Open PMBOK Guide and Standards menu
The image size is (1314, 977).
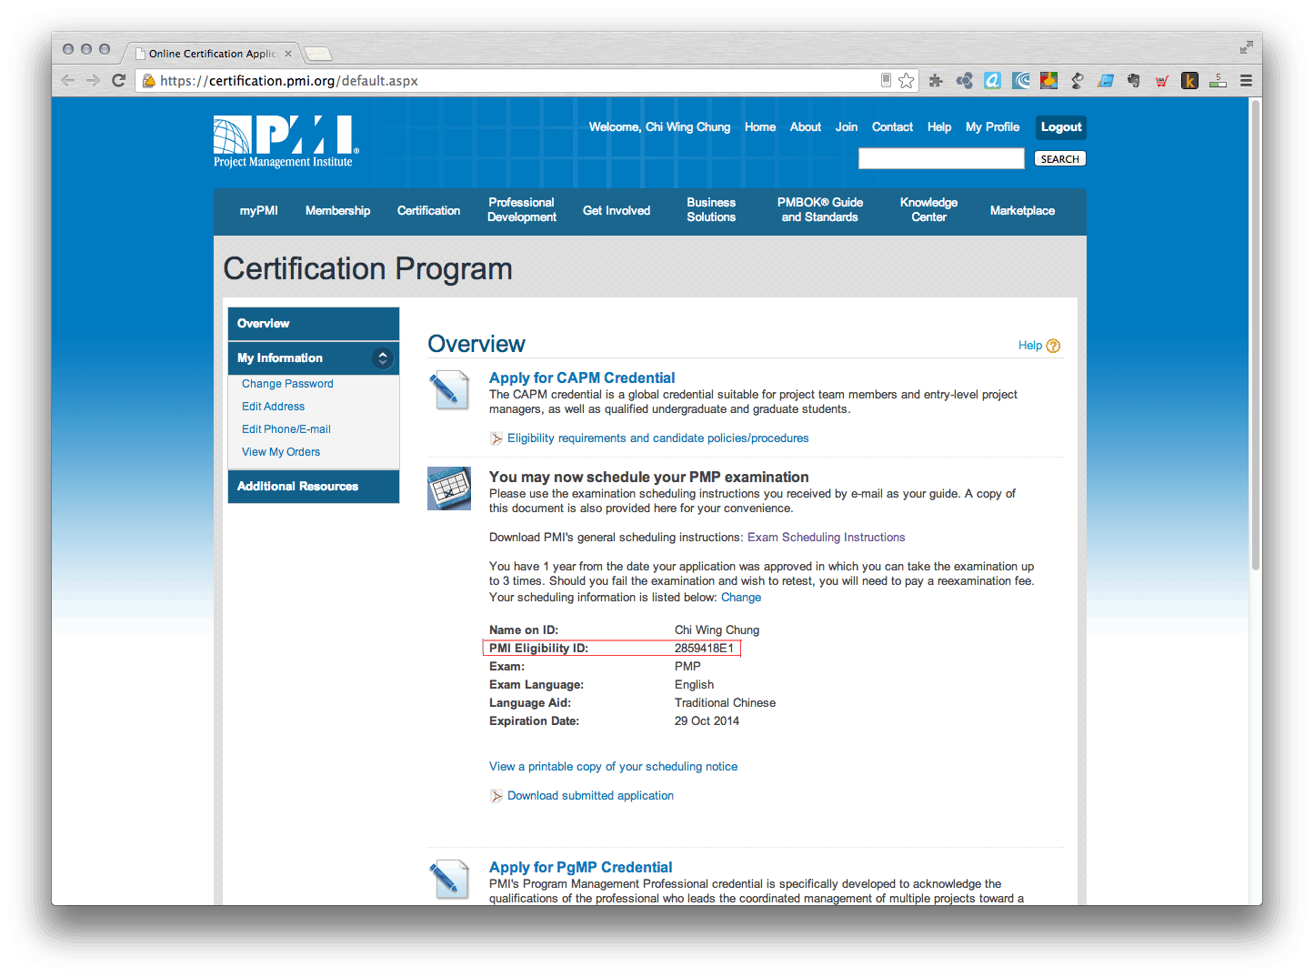click(820, 210)
